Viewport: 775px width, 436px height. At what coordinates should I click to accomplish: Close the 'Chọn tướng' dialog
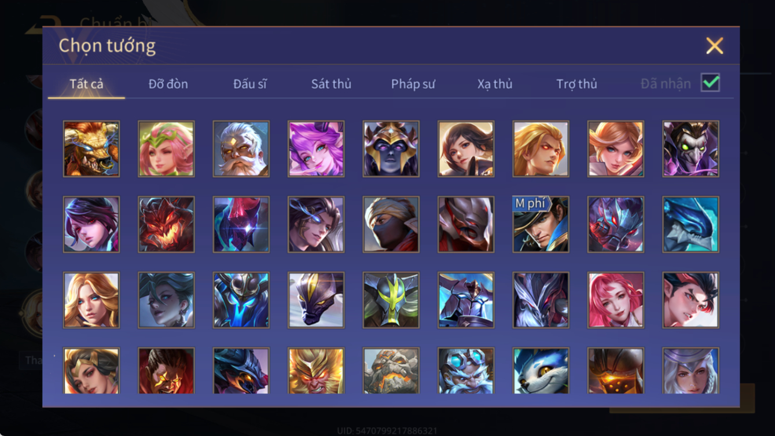pos(714,46)
